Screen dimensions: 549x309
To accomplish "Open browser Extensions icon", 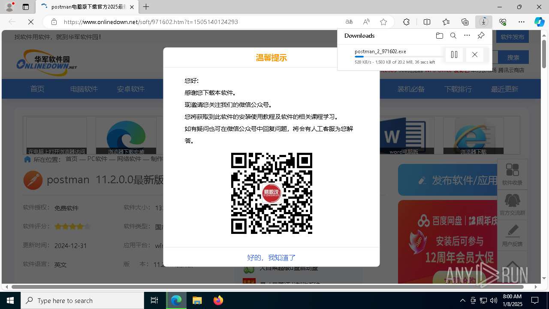I will [x=406, y=22].
